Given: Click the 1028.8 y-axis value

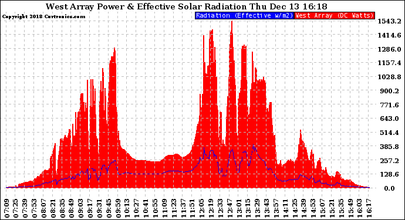Looking at the screenshot, I should [x=390, y=77].
